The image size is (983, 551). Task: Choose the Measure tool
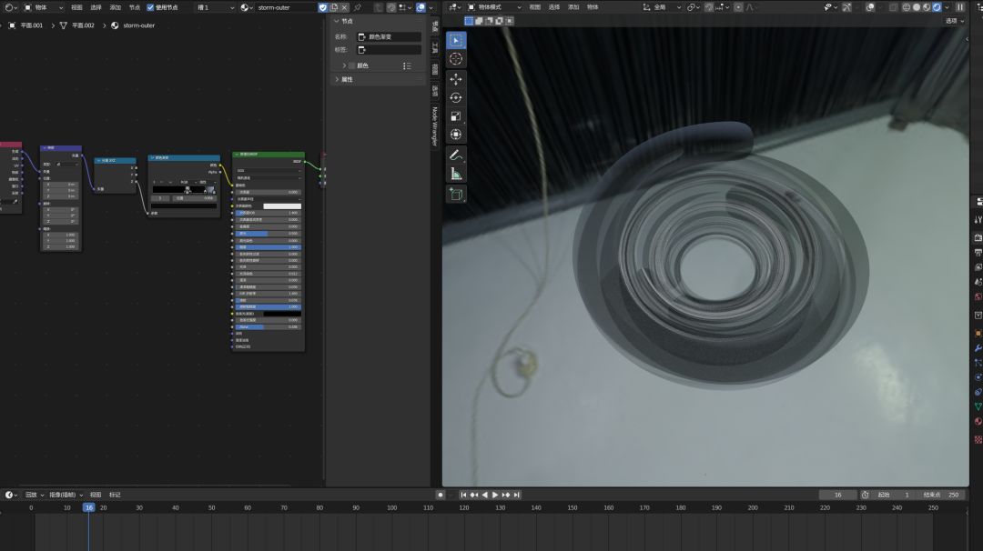456,174
